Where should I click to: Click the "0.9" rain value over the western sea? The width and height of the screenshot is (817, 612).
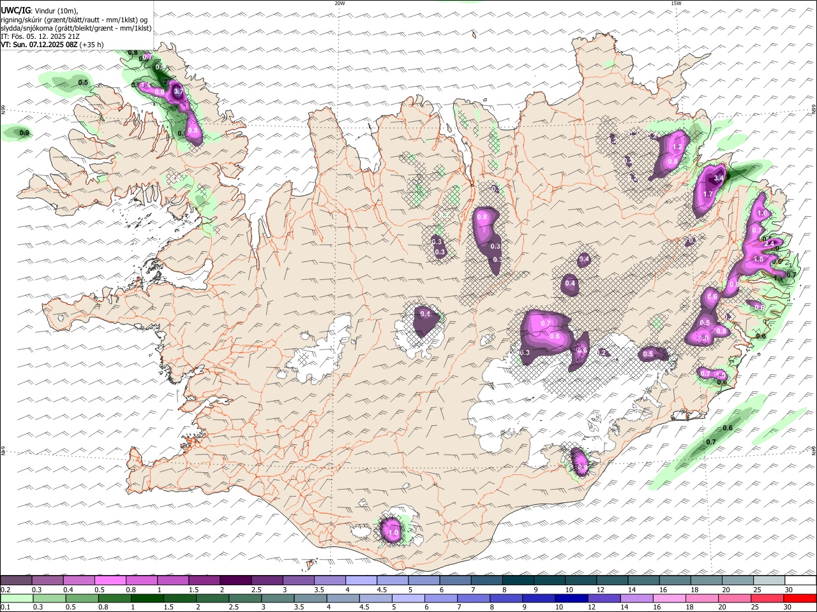[x=24, y=133]
